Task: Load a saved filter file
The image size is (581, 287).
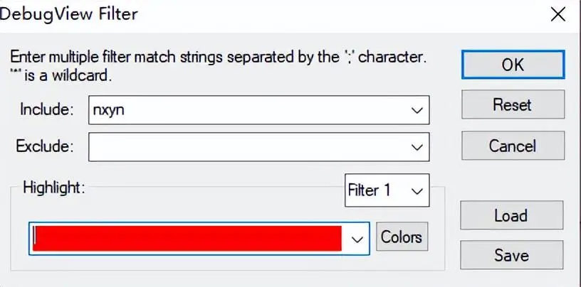Action: (511, 215)
